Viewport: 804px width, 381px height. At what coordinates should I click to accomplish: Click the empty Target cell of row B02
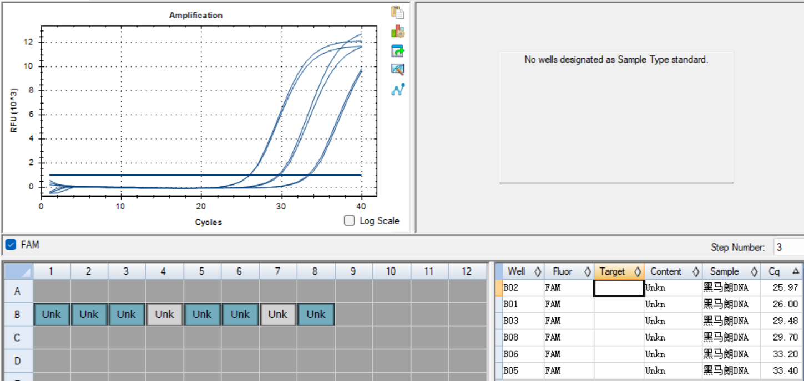(619, 287)
